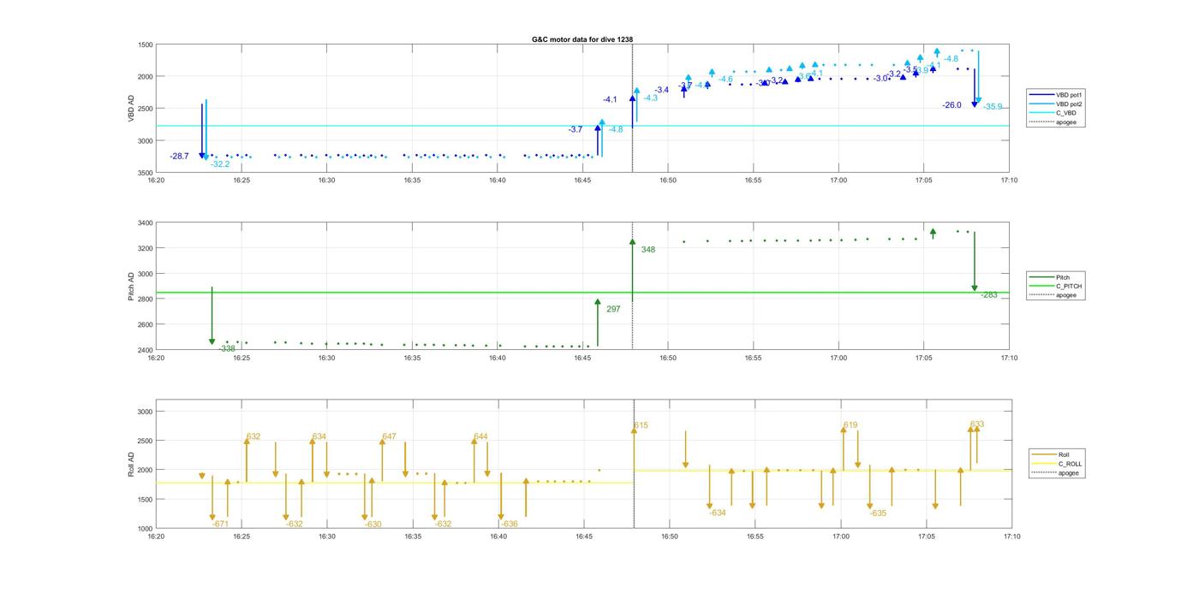Click the "-338" pitch data label
Image resolution: width=1199 pixels, height=593 pixels.
click(x=227, y=349)
